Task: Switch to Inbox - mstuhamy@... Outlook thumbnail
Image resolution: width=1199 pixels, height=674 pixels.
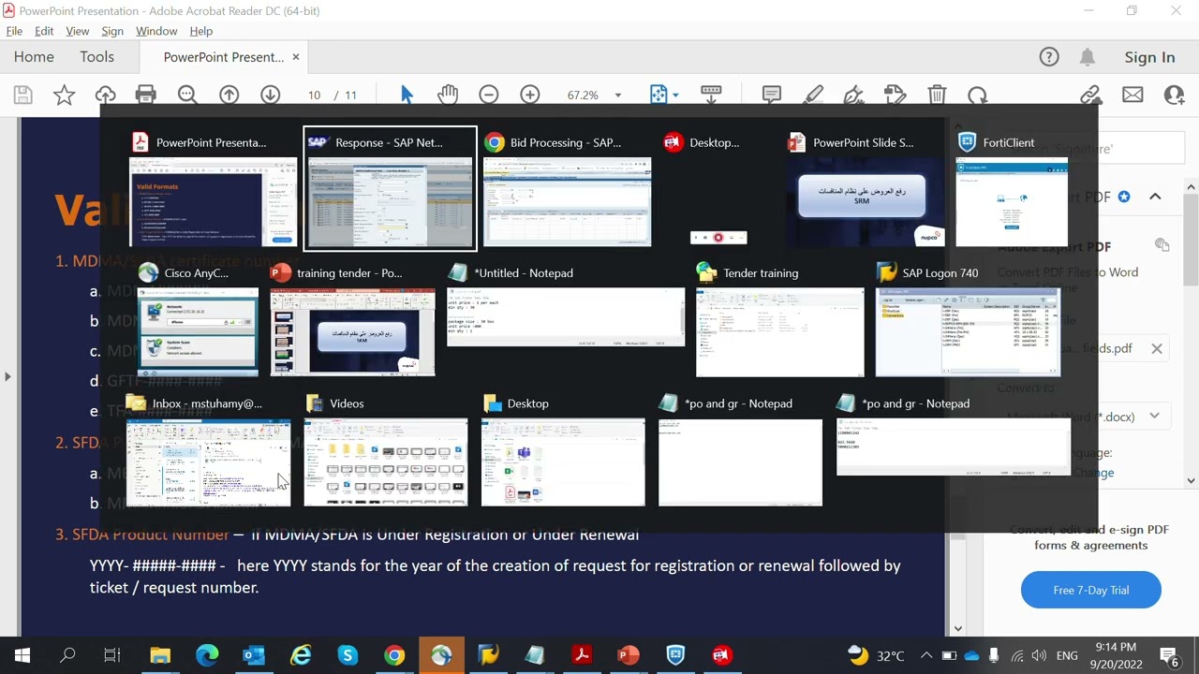Action: (x=208, y=450)
